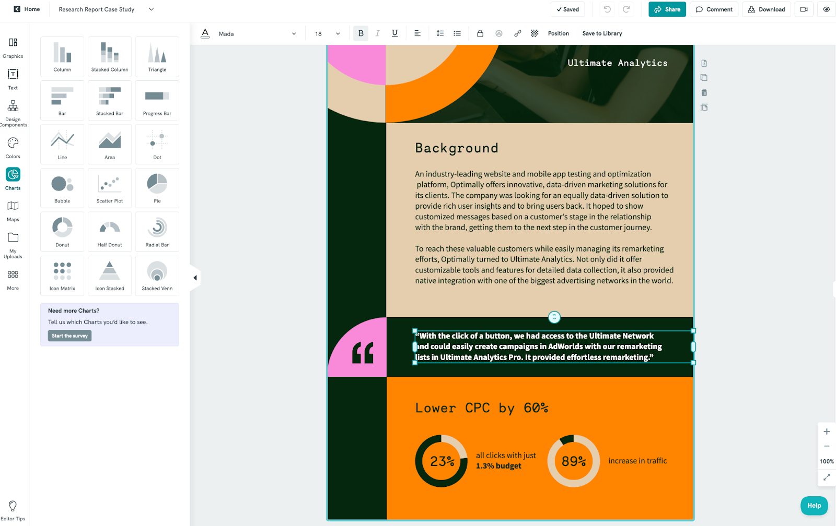The height and width of the screenshot is (526, 836).
Task: Click the Download button
Action: click(x=767, y=9)
